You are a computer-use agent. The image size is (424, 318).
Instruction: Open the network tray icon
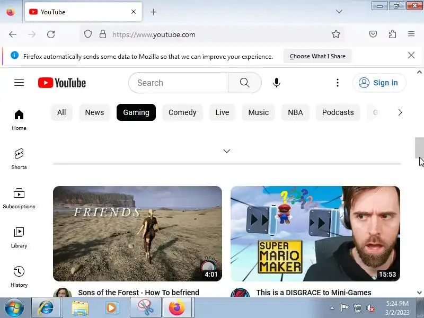pos(357,308)
